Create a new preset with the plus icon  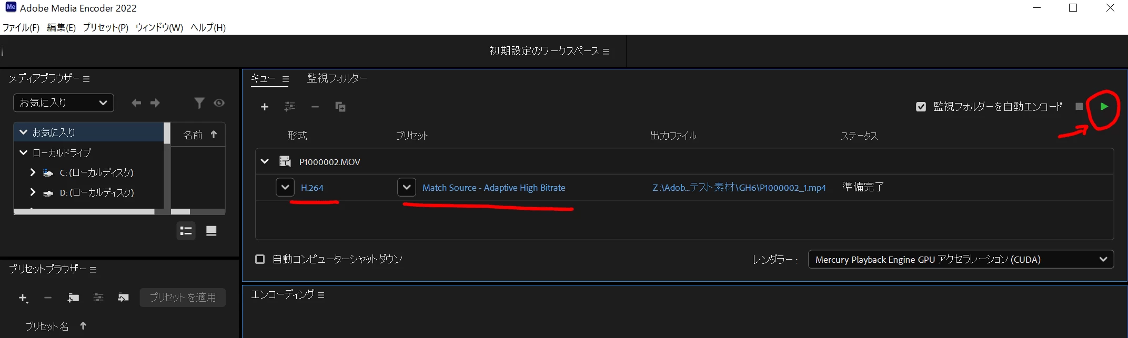point(23,298)
